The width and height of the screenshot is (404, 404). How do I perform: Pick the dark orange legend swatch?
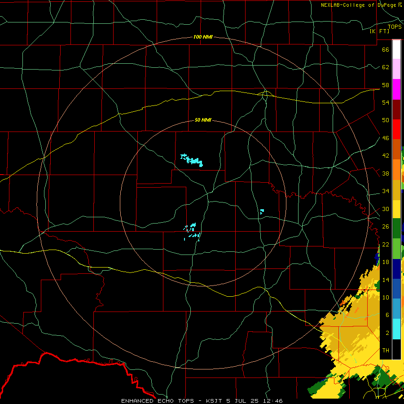(x=396, y=149)
